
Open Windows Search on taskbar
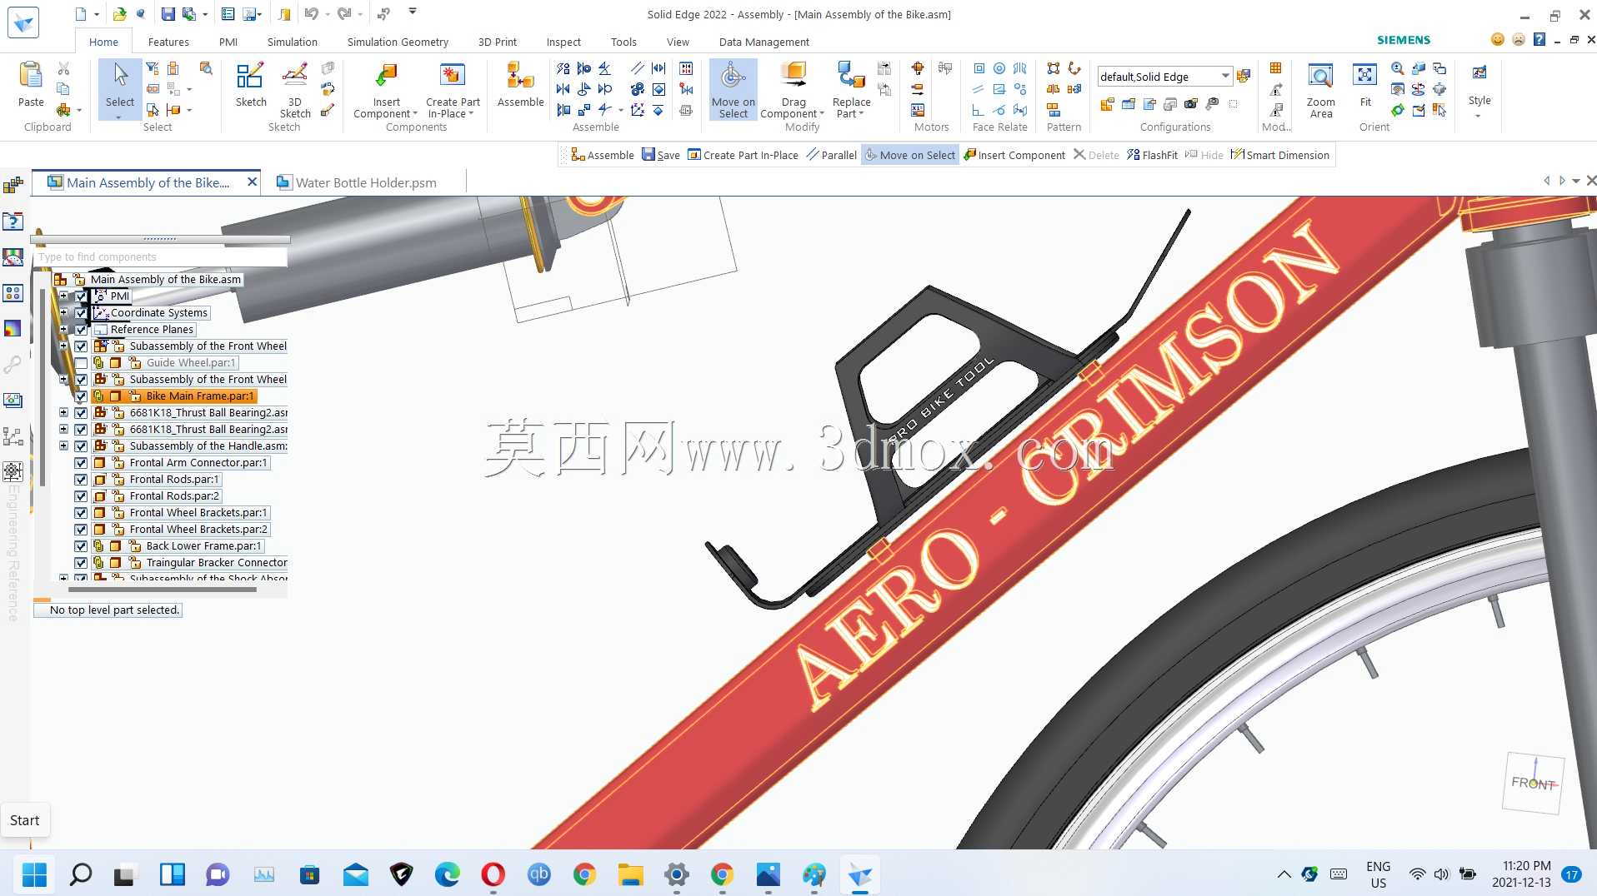(x=81, y=874)
